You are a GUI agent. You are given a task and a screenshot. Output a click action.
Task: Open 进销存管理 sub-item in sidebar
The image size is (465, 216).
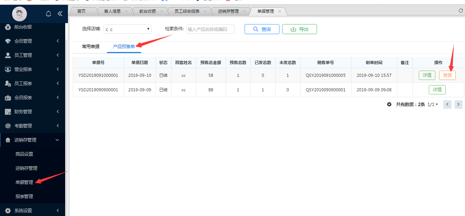(x=26, y=168)
